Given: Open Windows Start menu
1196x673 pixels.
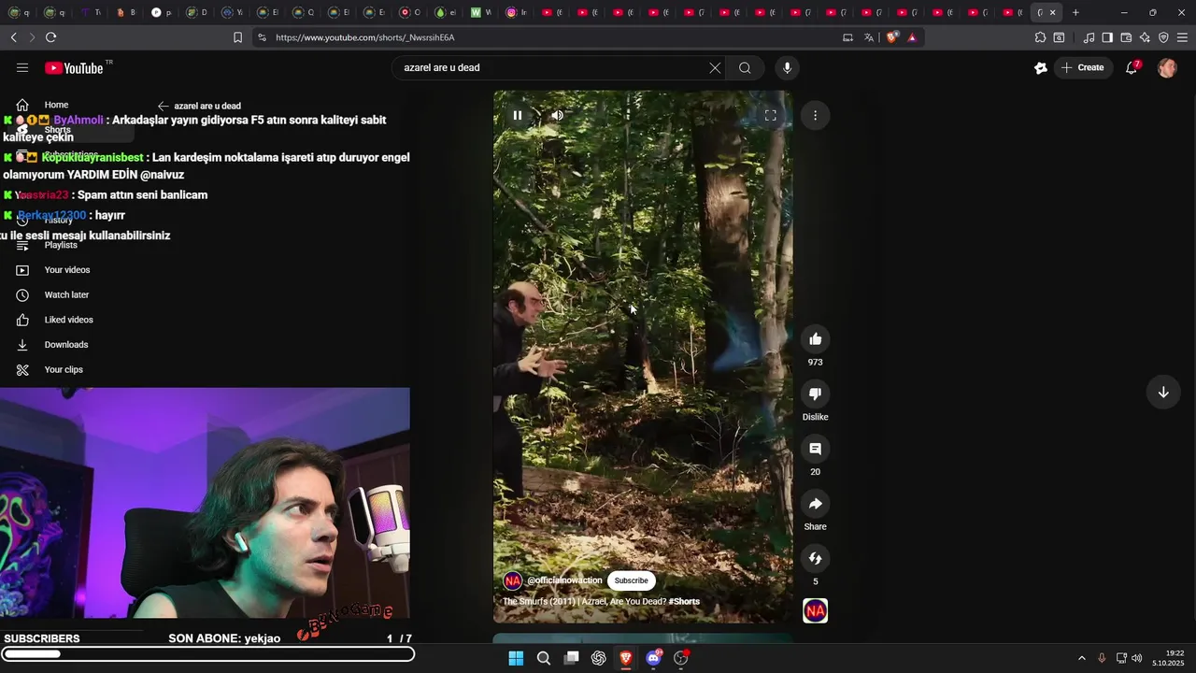Looking at the screenshot, I should [x=516, y=658].
